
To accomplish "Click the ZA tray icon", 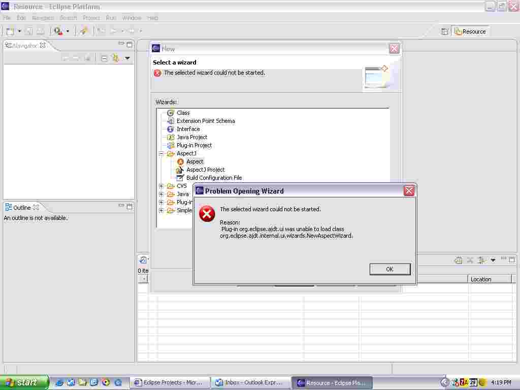I will coord(464,382).
